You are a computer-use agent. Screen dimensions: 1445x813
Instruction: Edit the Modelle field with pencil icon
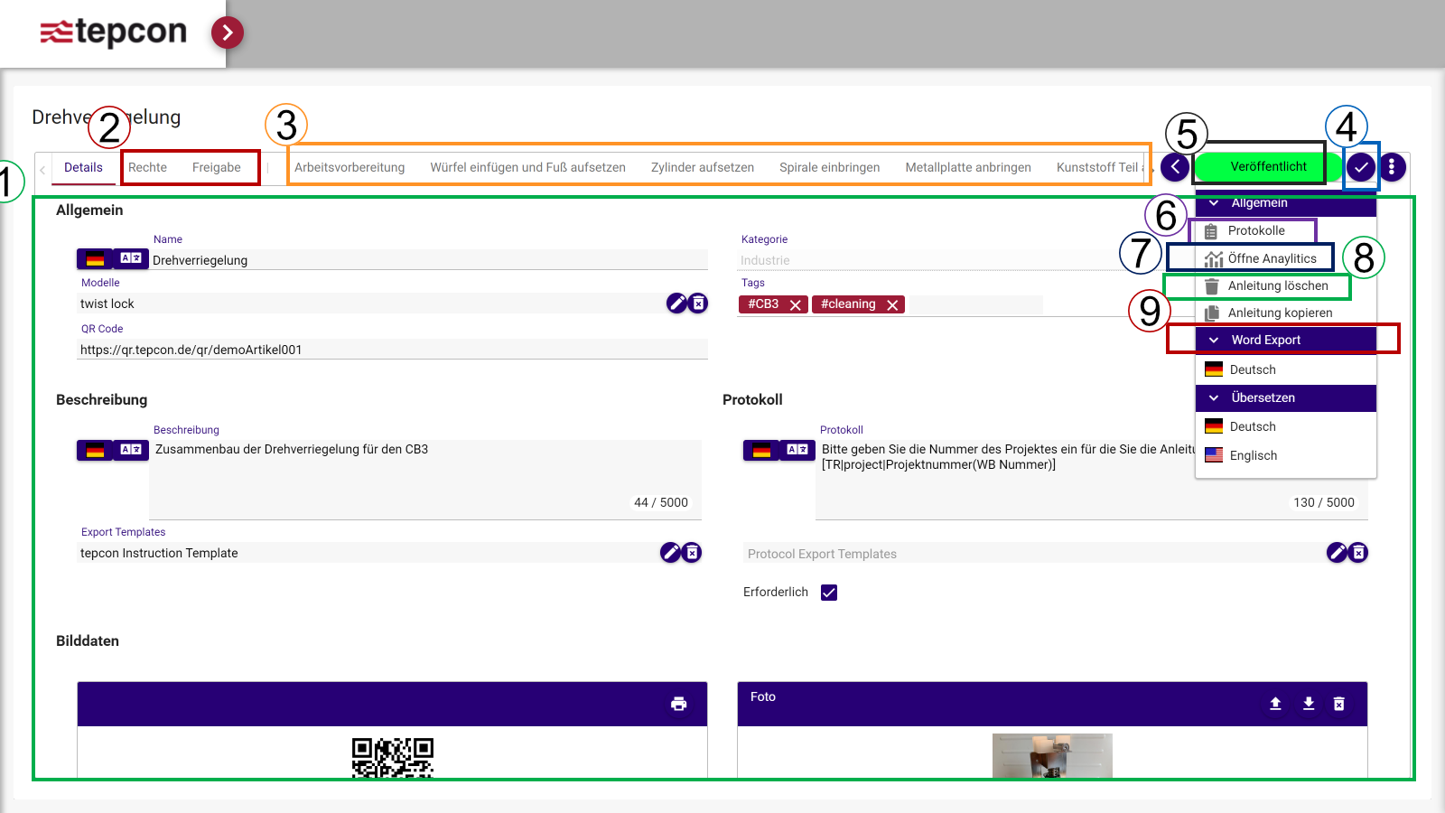click(676, 304)
